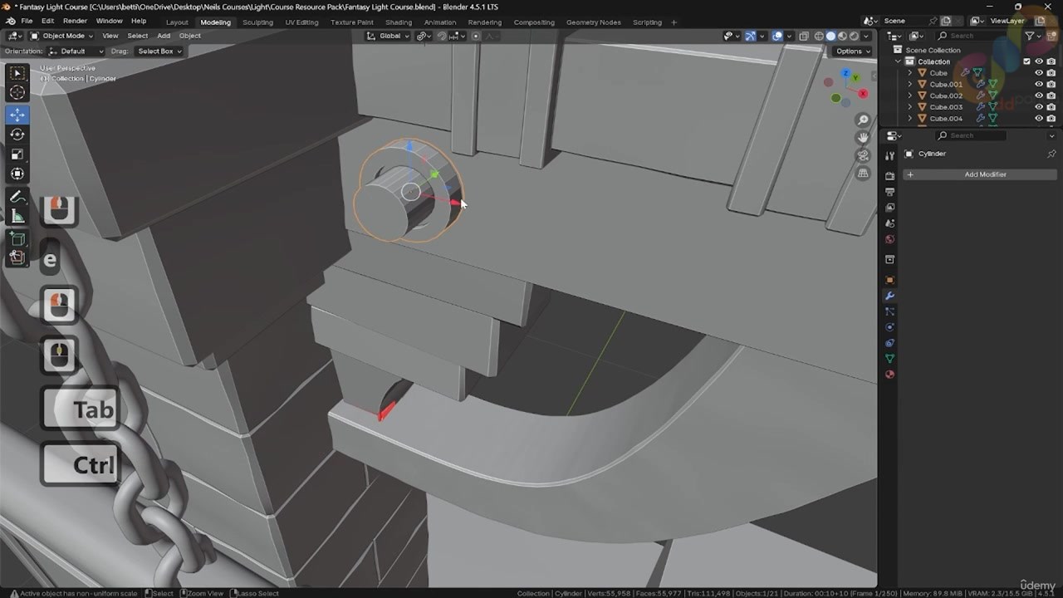Open the Physics properties tab

pyautogui.click(x=889, y=327)
